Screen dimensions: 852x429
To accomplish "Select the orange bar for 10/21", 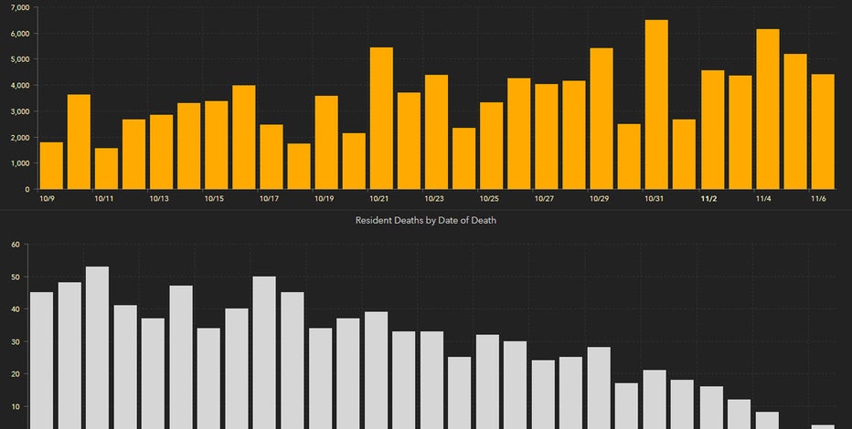I will click(381, 119).
